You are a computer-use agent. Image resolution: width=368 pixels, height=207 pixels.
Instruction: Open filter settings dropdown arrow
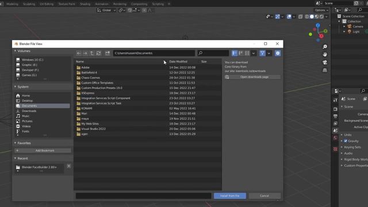click(x=269, y=53)
